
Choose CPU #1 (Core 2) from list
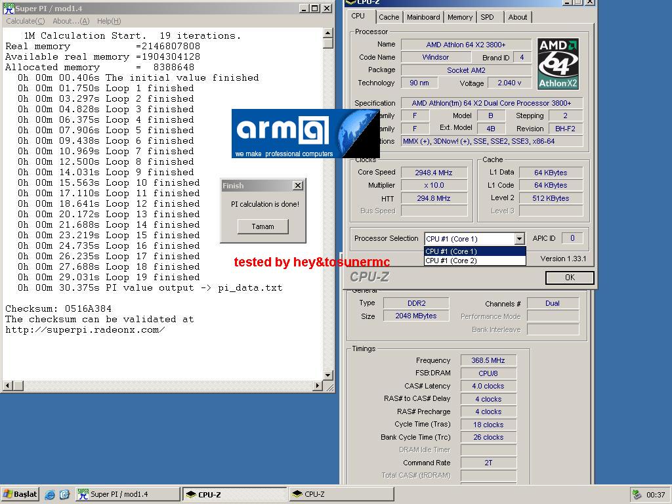click(475, 261)
